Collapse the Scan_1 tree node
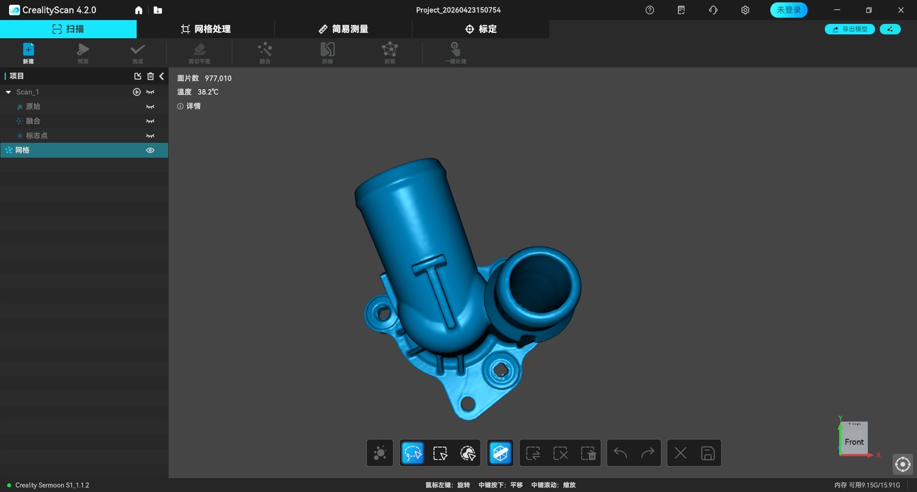The image size is (917, 492). [8, 92]
